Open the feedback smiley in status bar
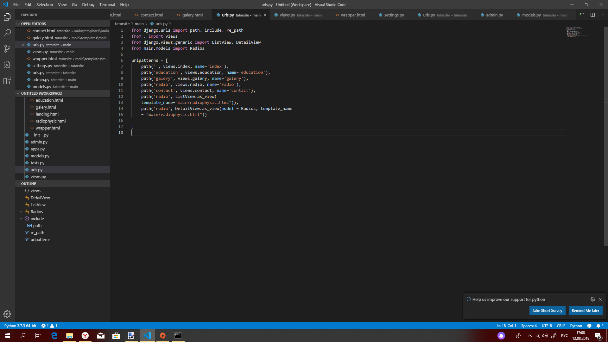 pos(589,326)
